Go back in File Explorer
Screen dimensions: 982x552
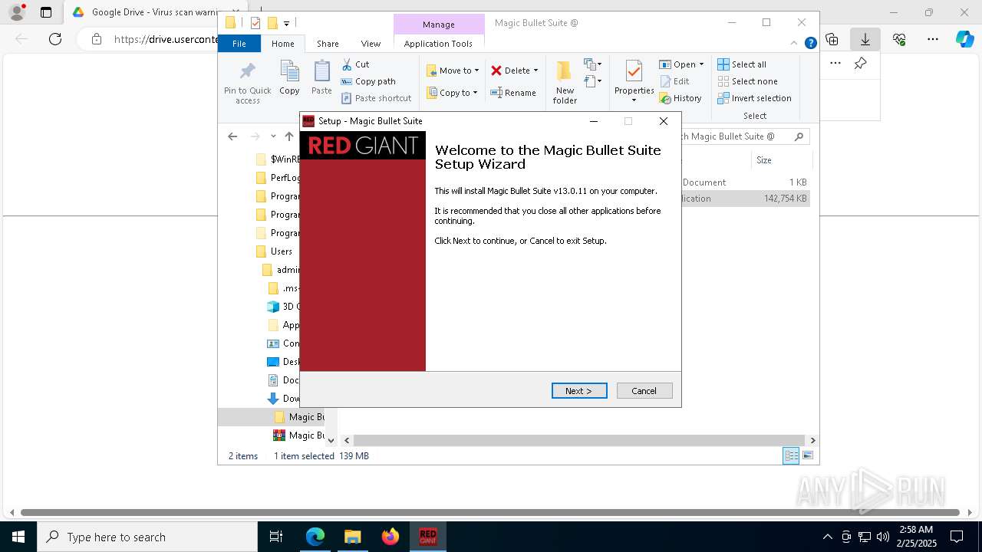232,136
